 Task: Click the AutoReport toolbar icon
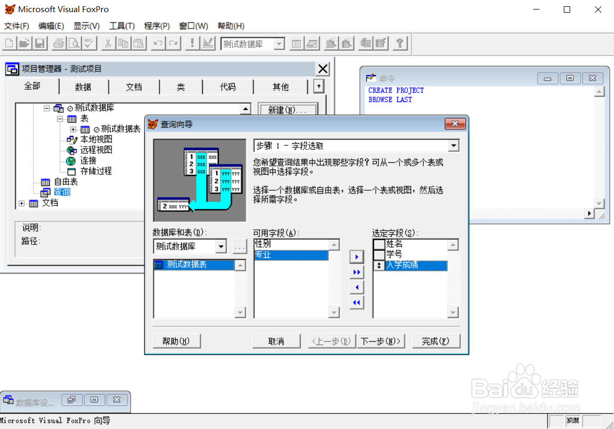(381, 43)
